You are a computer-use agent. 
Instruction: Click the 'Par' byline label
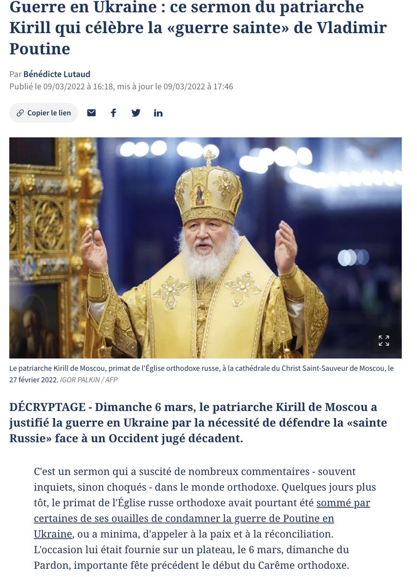pos(15,74)
